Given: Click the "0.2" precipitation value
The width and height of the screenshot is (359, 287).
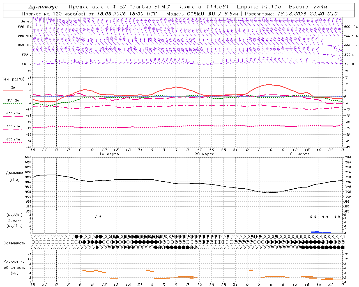Looking at the screenshot, I should pos(337,217).
